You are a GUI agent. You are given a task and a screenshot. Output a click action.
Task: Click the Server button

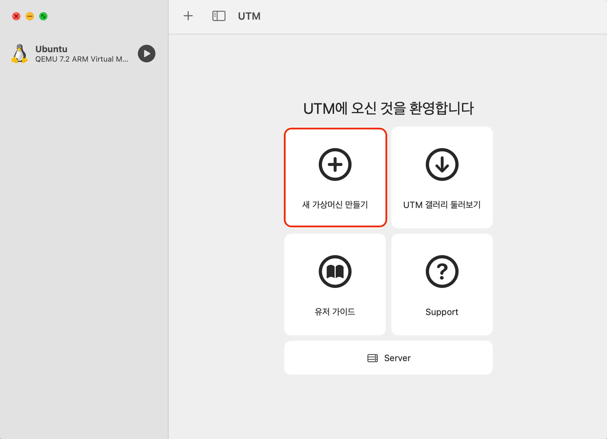tap(389, 358)
